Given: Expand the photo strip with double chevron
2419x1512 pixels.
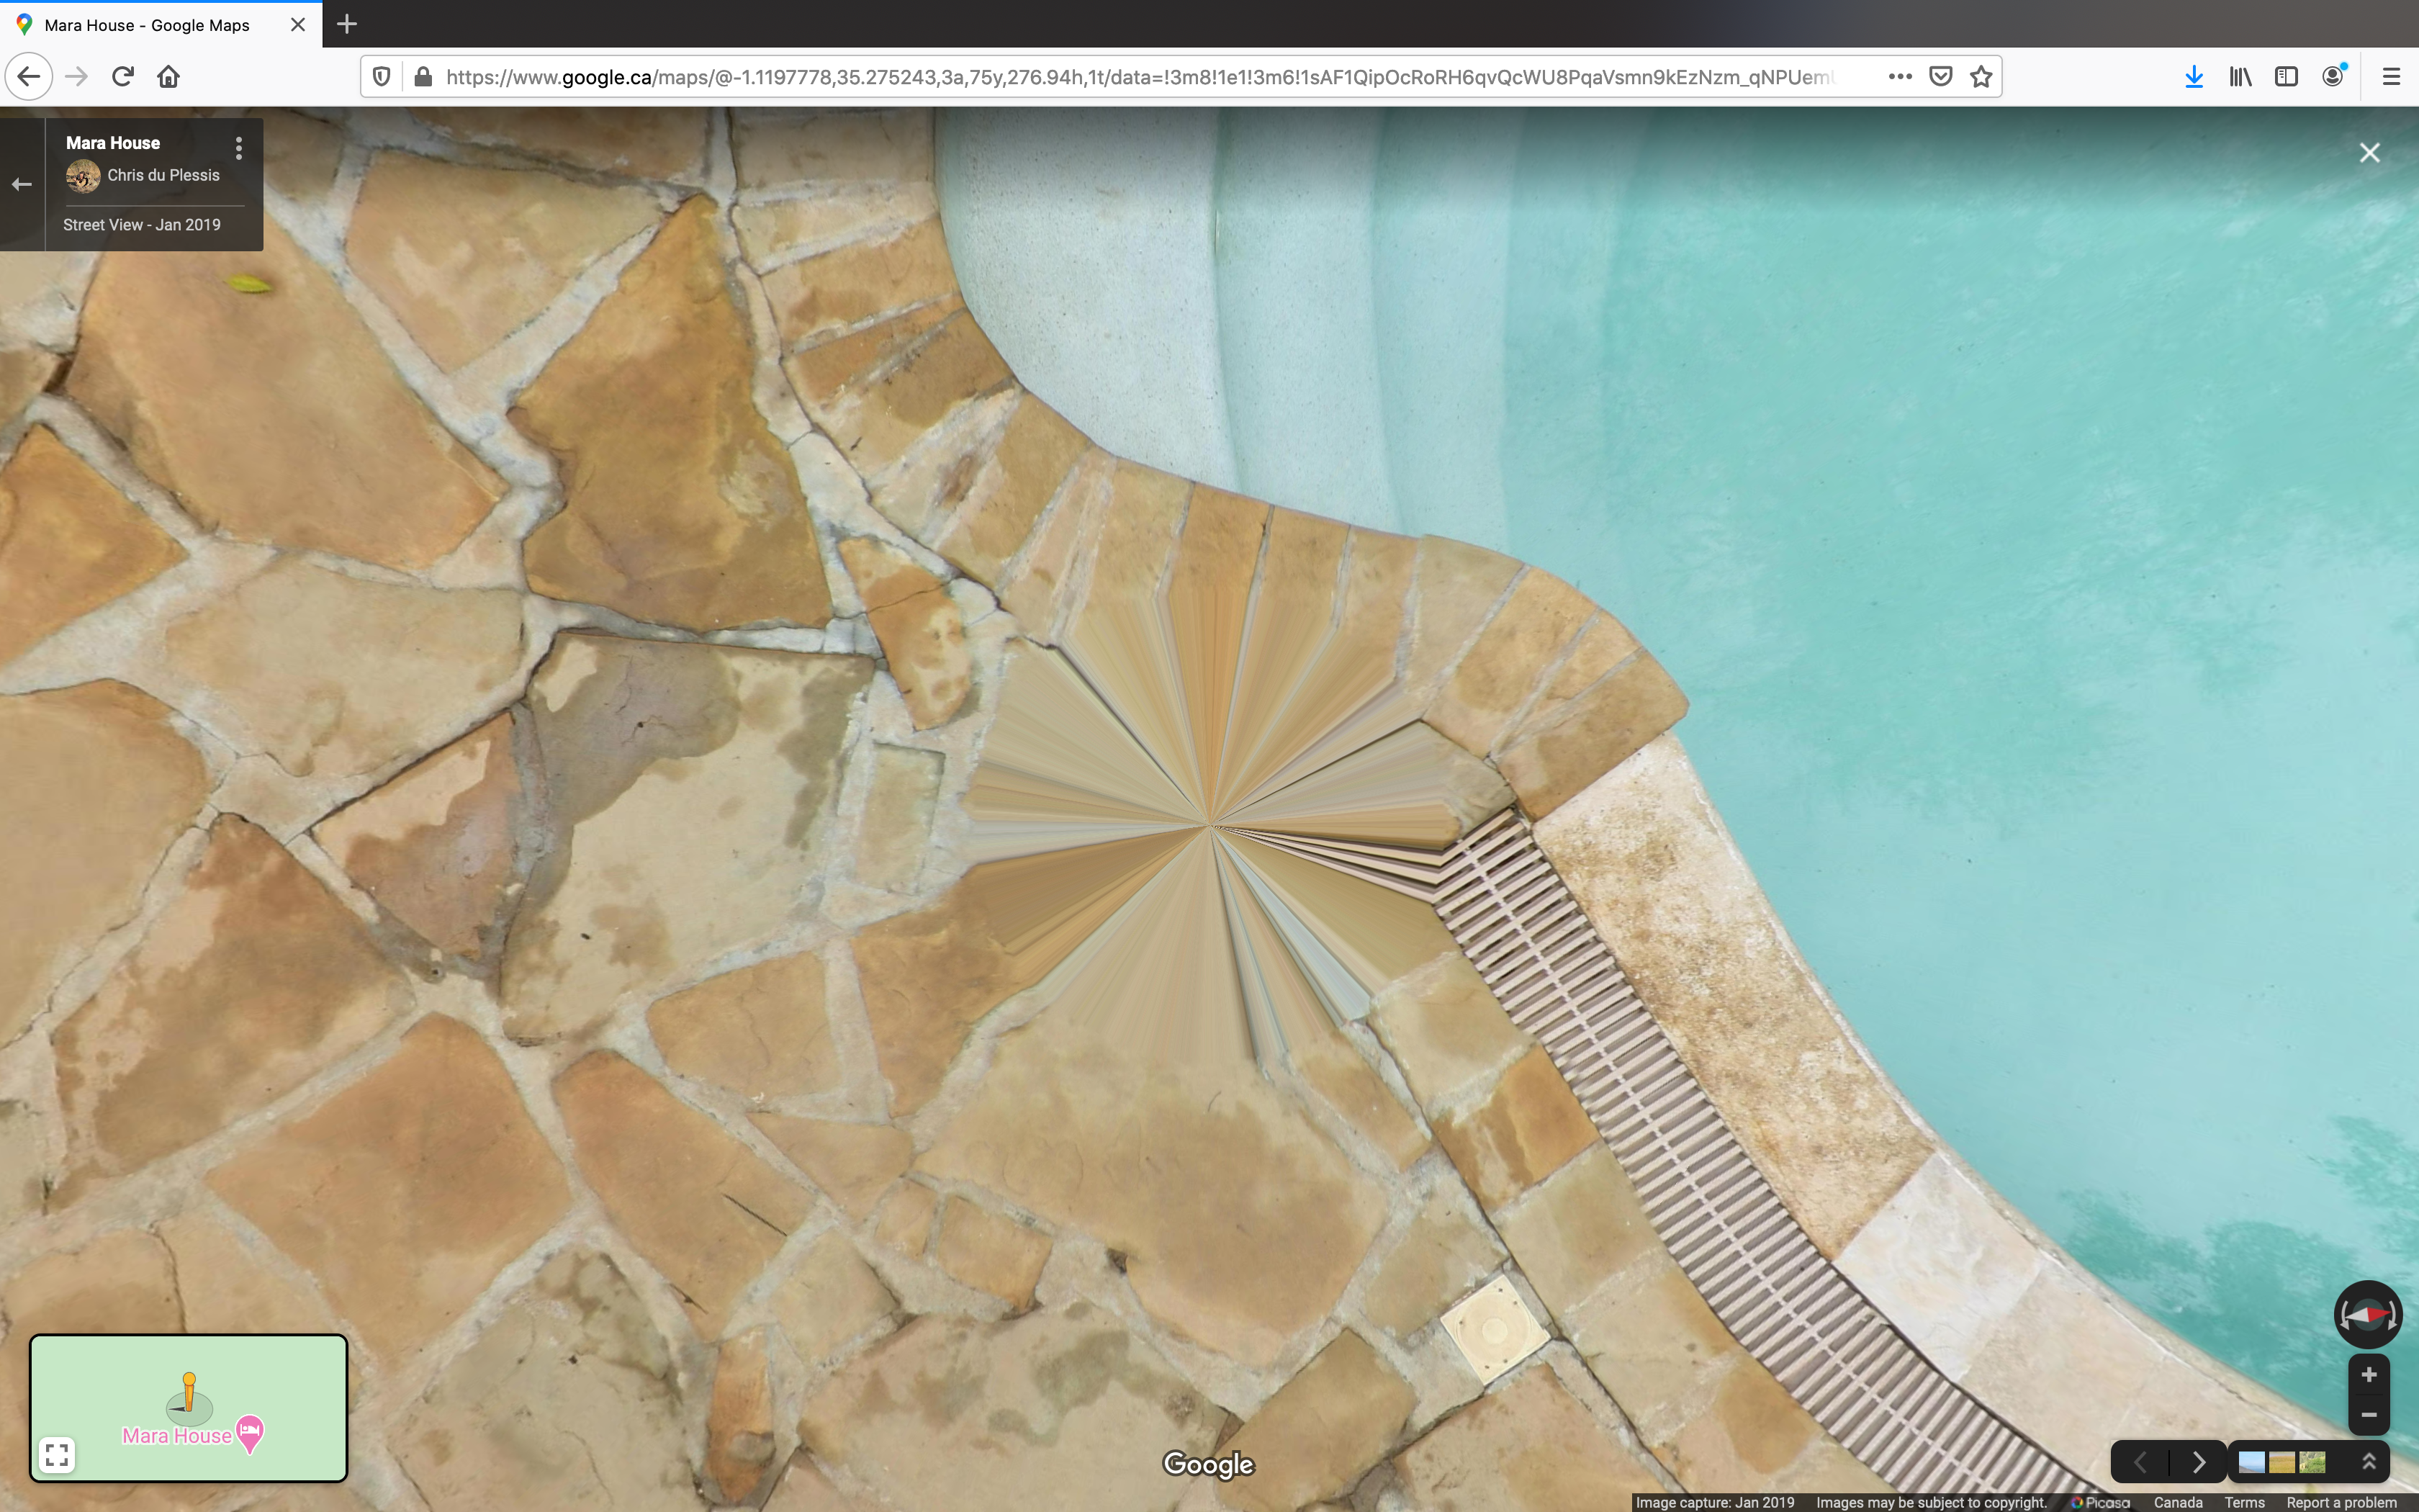Looking at the screenshot, I should click(2368, 1462).
